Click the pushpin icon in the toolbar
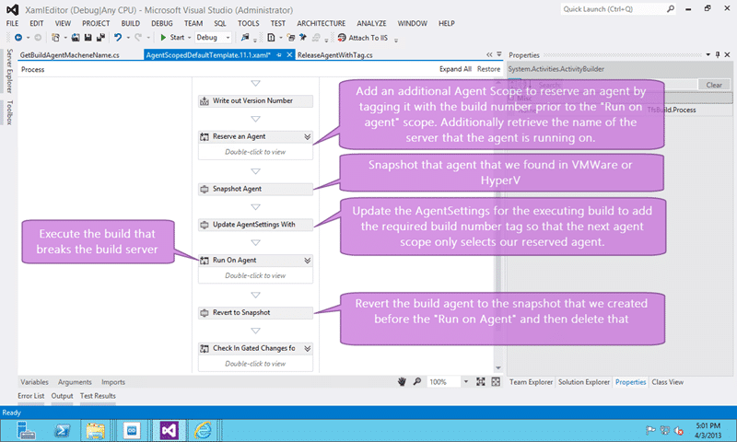Viewport: 737px width, 442px height. [303, 38]
